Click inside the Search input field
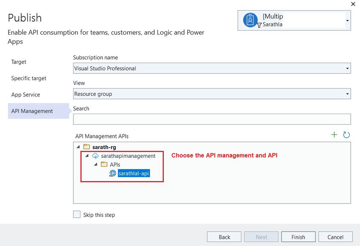Screen dimensions: 360x246 point(212,119)
